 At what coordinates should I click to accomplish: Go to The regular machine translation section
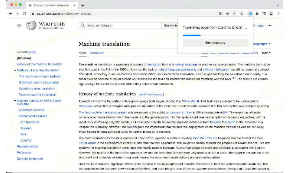coord(40,76)
